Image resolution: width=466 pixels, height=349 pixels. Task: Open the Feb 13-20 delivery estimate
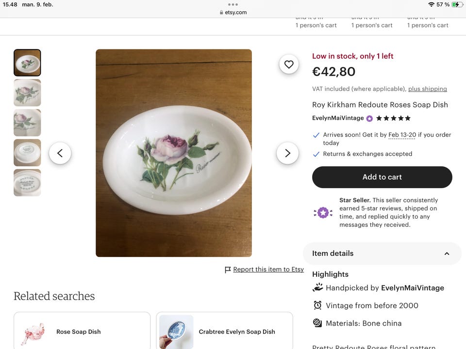(x=402, y=135)
